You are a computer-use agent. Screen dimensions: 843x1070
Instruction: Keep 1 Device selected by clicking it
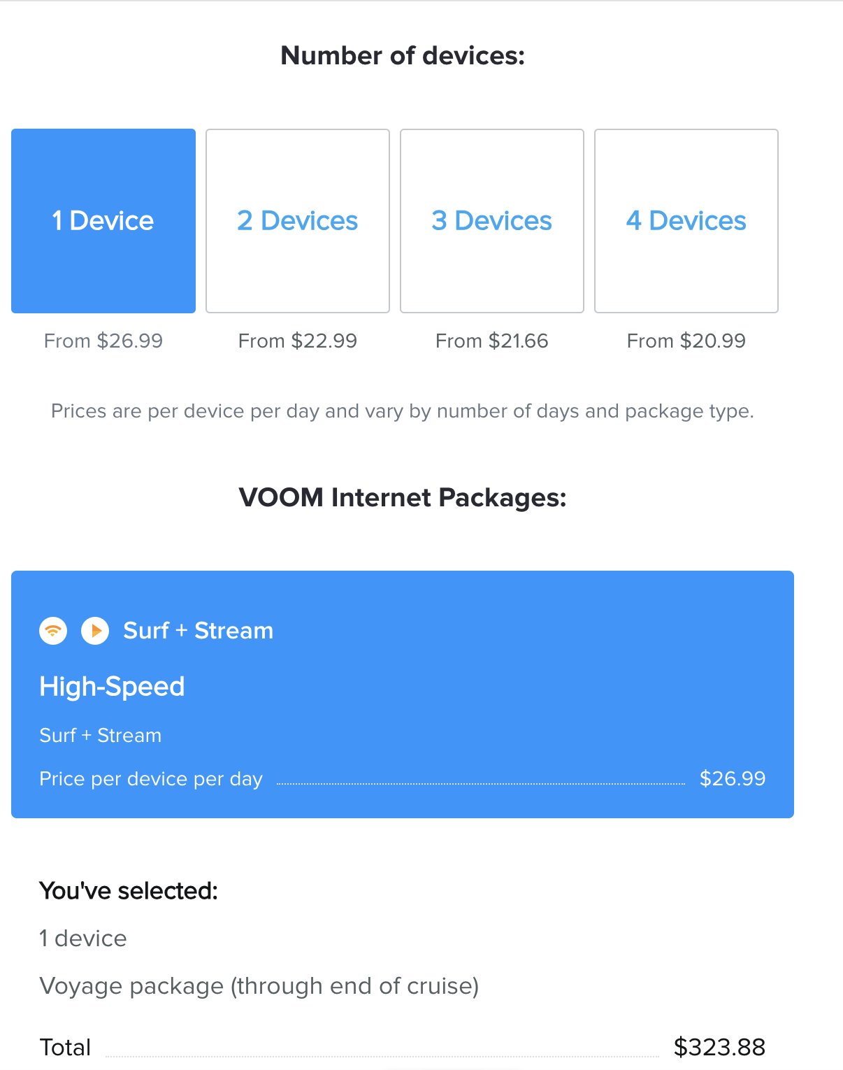coord(103,220)
